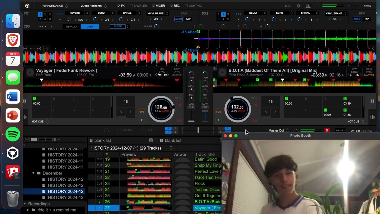Launch Brave browser from the dock
380x214 pixels.
(13, 40)
